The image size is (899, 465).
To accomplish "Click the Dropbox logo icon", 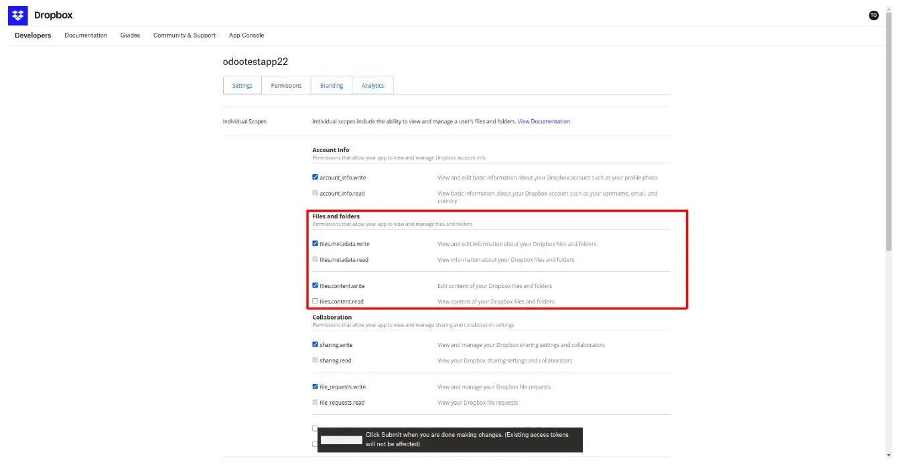I will click(x=17, y=15).
